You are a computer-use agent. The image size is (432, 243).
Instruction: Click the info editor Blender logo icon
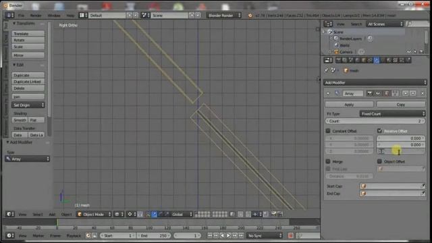[250, 16]
